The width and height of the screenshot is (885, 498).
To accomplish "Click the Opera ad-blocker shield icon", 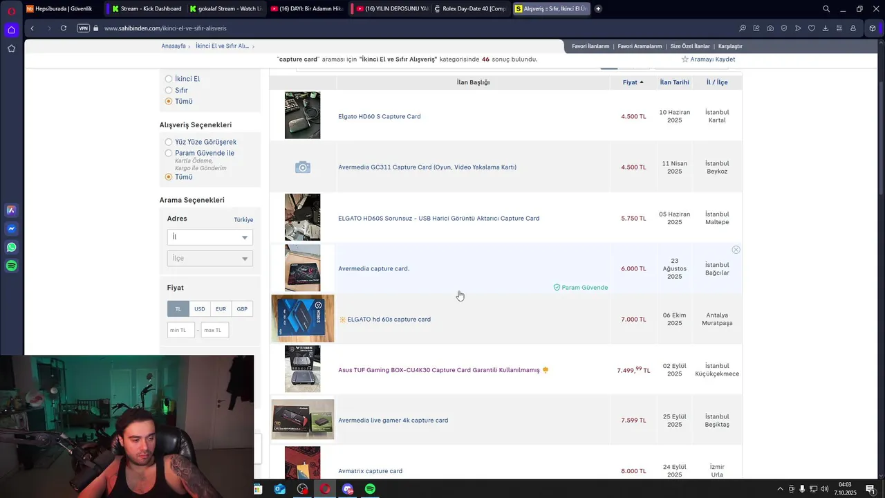I will pyautogui.click(x=784, y=28).
